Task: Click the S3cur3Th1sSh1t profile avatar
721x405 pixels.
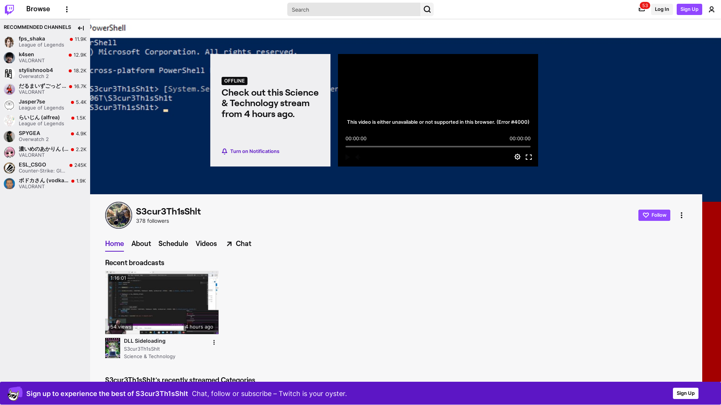Action: tap(119, 215)
